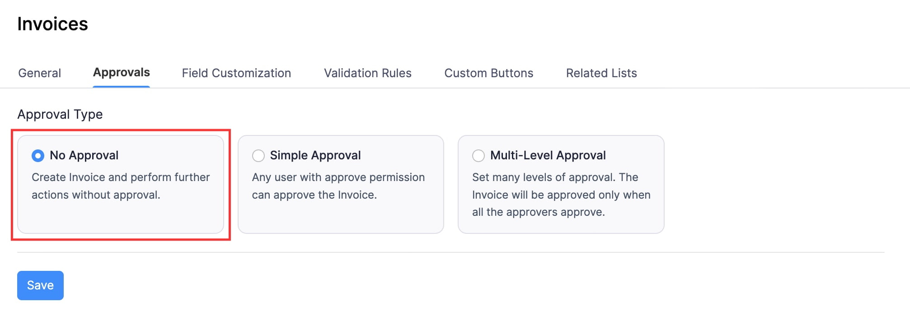The height and width of the screenshot is (316, 910).
Task: Select the Simple Approval radio button
Action: tap(258, 155)
